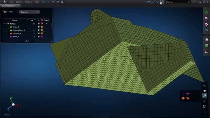This screenshot has height=118, width=210.
Task: Collapse the Part_1 tree node
Action: [x=5, y=24]
